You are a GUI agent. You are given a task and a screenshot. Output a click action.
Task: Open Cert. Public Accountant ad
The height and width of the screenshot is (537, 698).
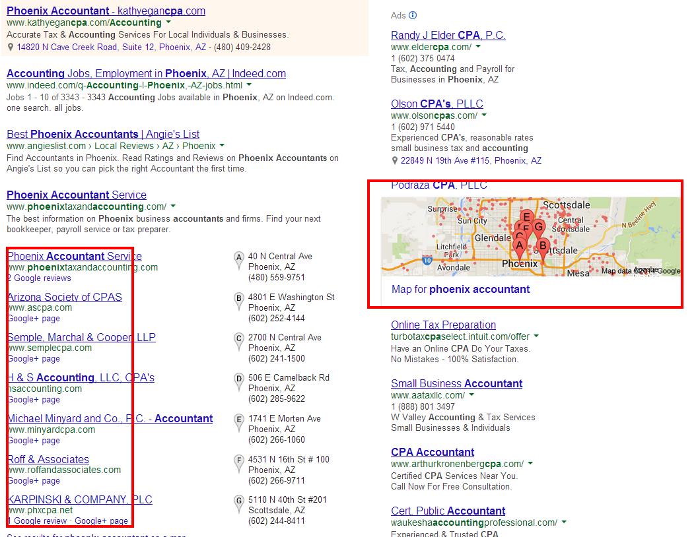pos(448,511)
